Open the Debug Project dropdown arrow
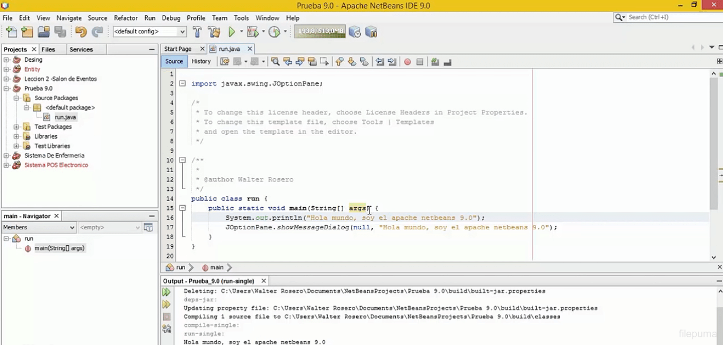The image size is (723, 345). tap(263, 32)
